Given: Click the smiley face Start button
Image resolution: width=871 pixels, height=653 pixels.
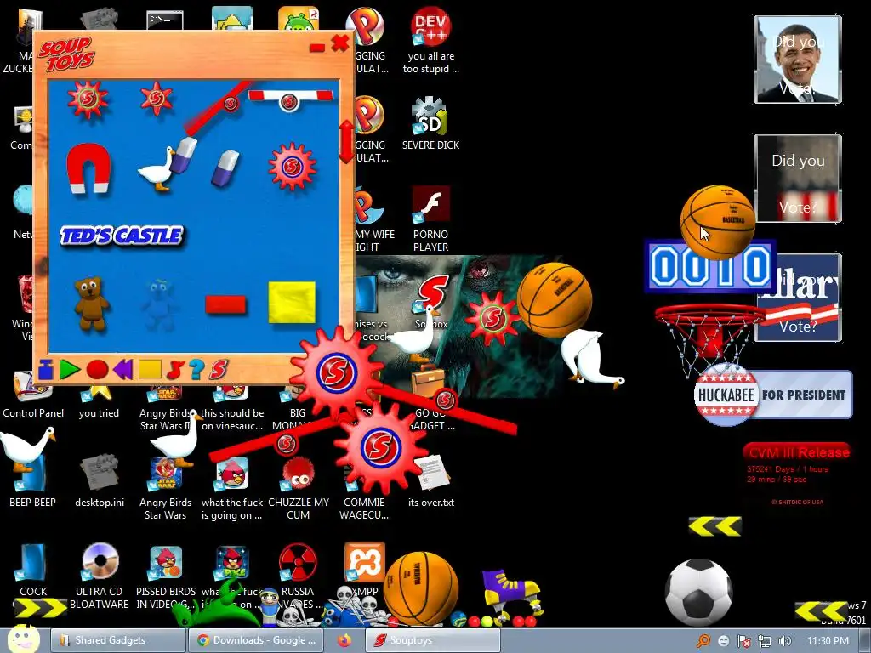Looking at the screenshot, I should tap(24, 639).
